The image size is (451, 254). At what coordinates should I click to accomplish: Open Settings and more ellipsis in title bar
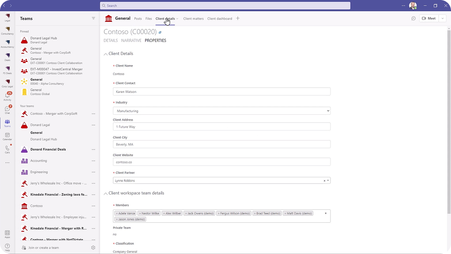click(403, 5)
